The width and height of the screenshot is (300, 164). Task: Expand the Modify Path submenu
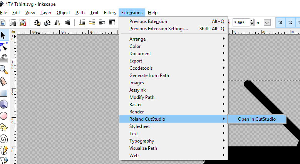pyautogui.click(x=173, y=97)
